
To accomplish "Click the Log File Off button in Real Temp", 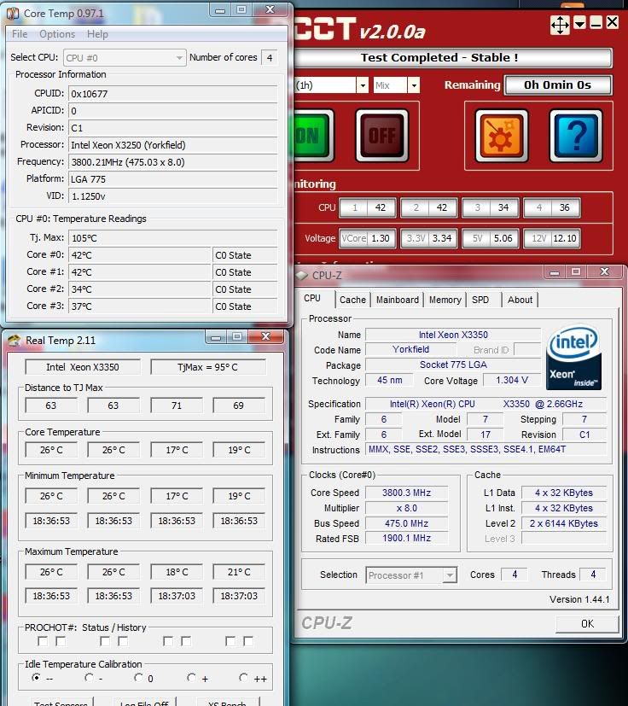I will pyautogui.click(x=144, y=703).
